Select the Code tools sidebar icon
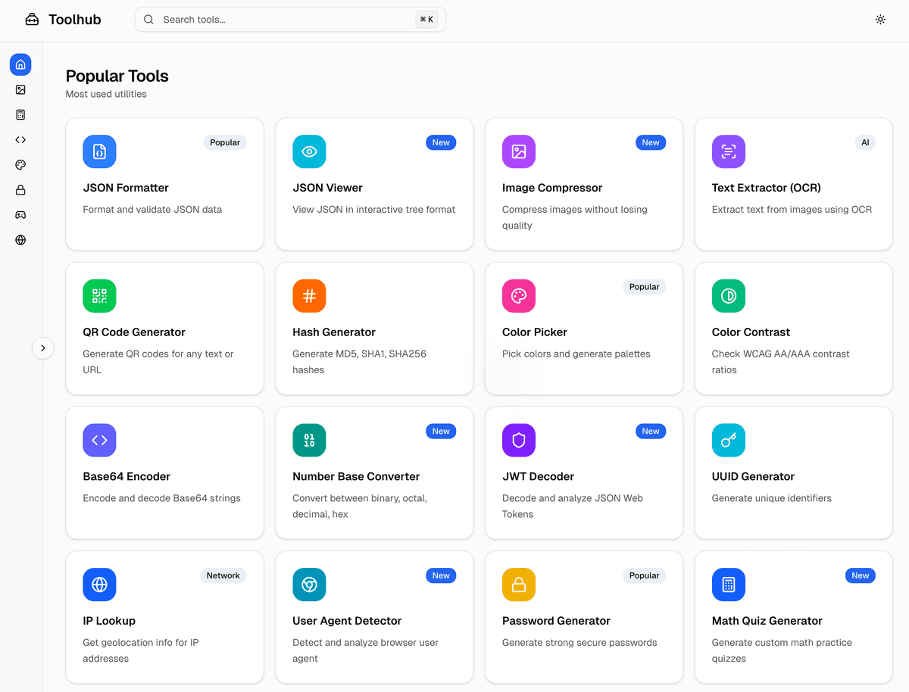The width and height of the screenshot is (909, 692). coord(20,139)
